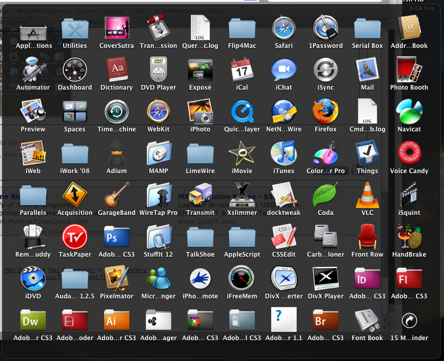
Task: Launch Firefox
Action: [326, 111]
